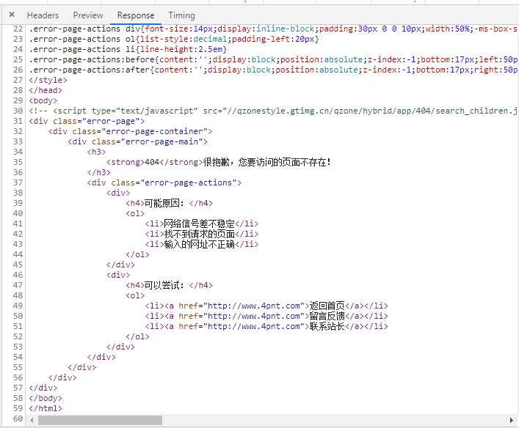The image size is (519, 428).
Task: Click the li line-height:2.5em CSS rule
Action: [x=128, y=49]
